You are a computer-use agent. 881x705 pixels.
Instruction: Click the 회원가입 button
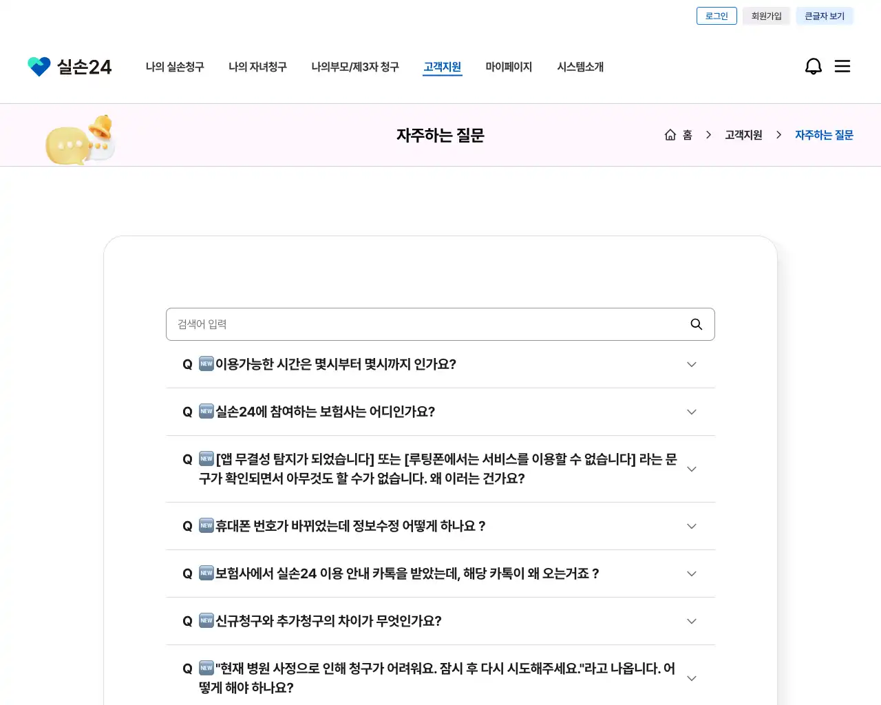pyautogui.click(x=766, y=15)
